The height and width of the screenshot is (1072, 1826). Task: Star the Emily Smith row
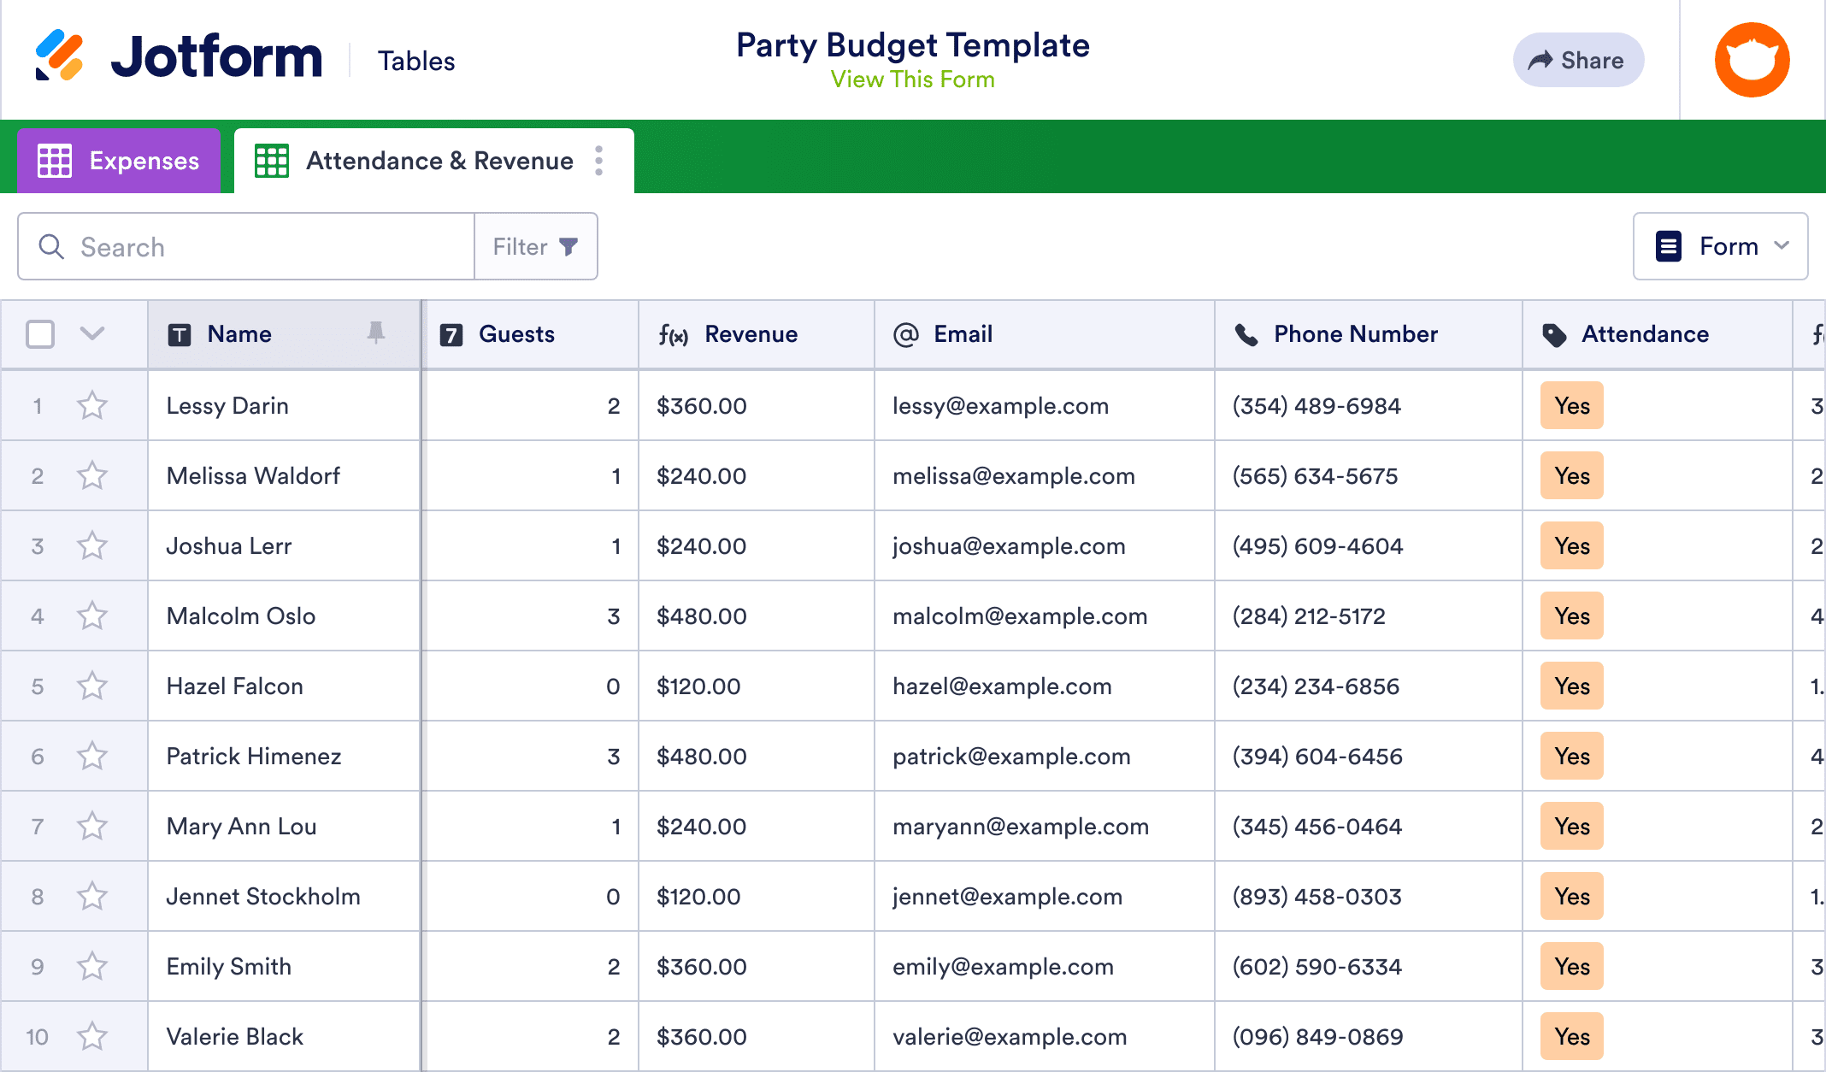coord(92,966)
